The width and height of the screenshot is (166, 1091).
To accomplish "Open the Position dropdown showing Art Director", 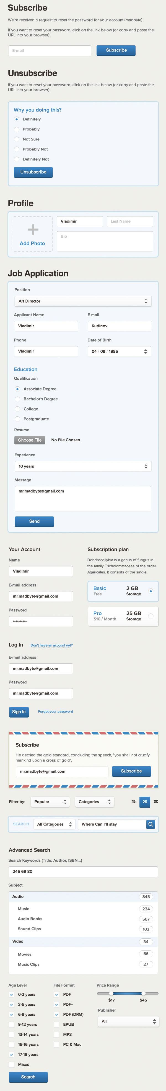I will click(x=82, y=301).
